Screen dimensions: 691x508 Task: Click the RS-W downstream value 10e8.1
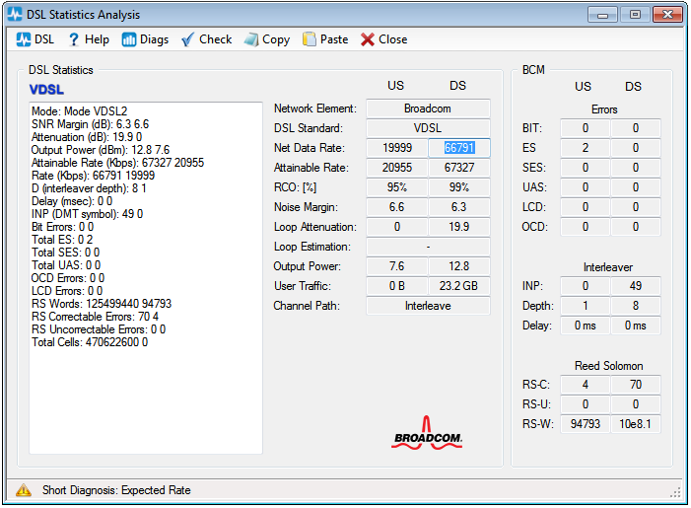[x=636, y=424]
